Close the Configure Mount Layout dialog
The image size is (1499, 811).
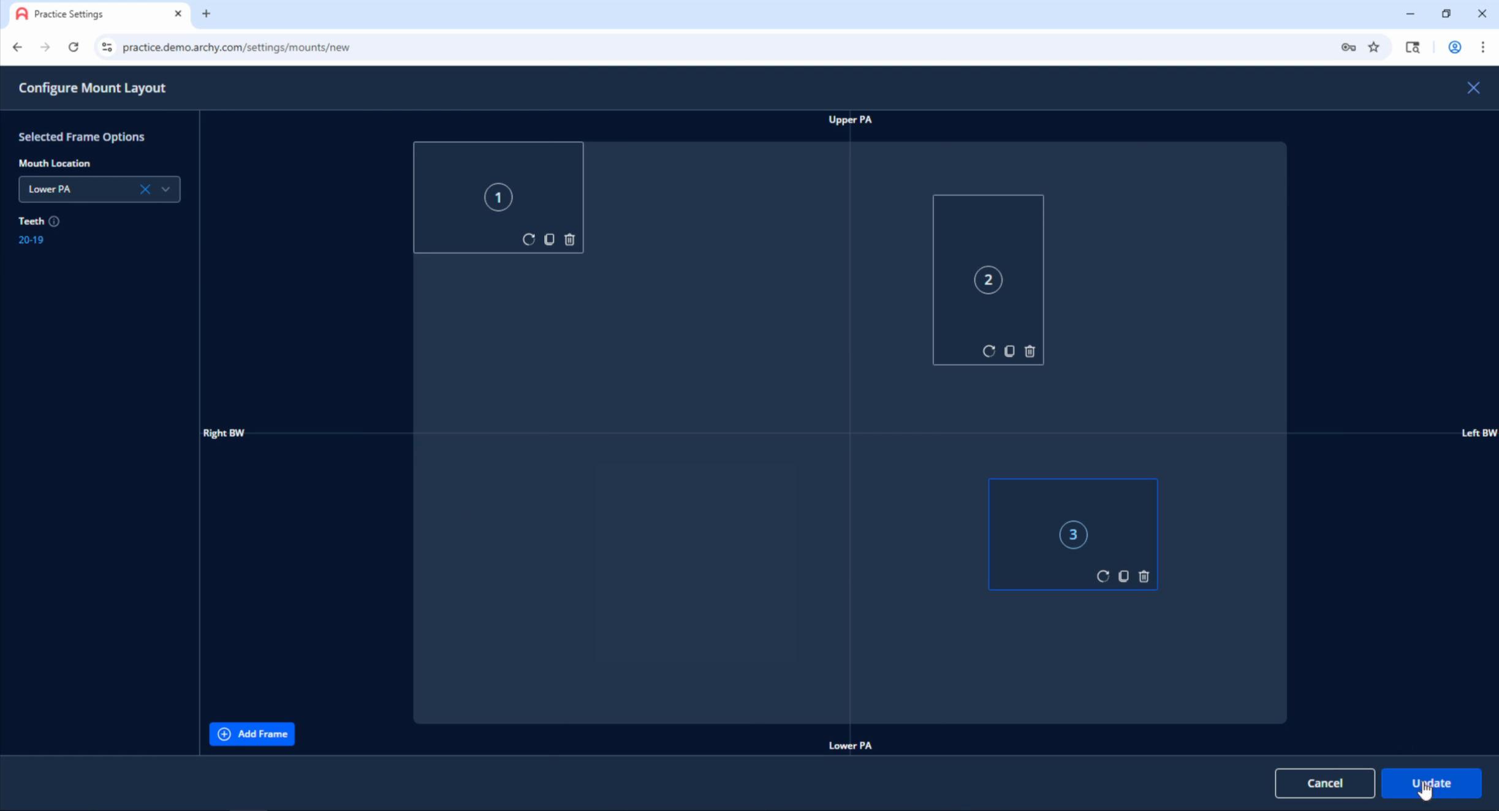click(1473, 88)
